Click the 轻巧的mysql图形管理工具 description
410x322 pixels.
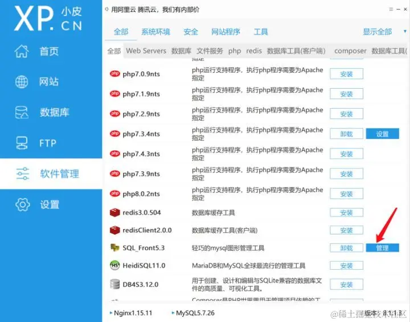[x=228, y=248]
